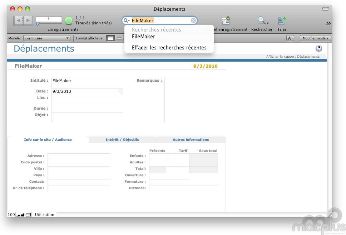This screenshot has width=346, height=235.
Task: Click the Déplacements page heading
Action: [x=44, y=49]
